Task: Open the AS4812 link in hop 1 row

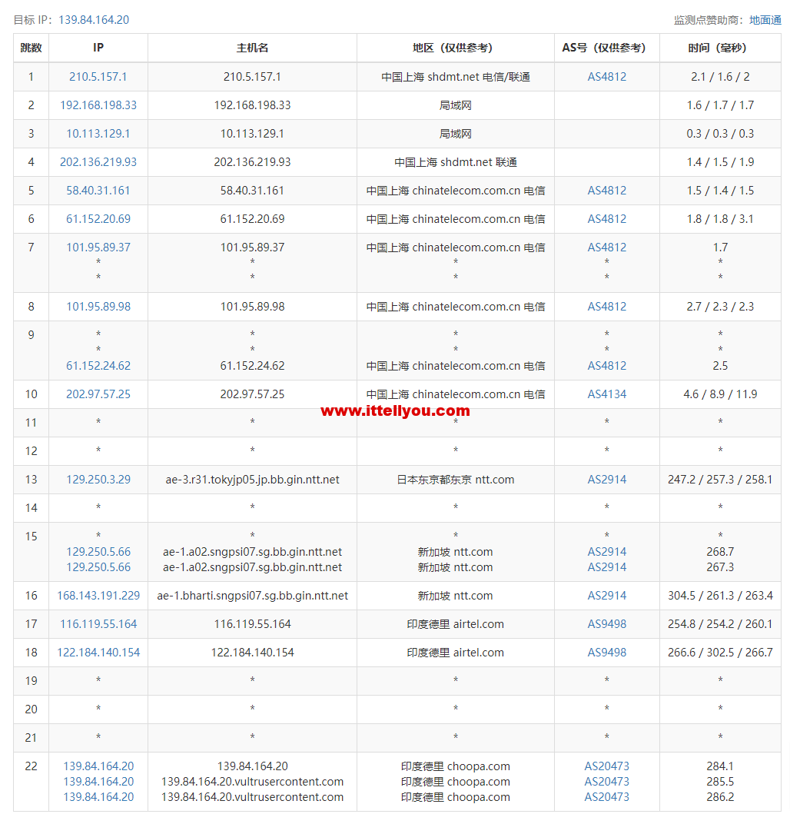Action: (607, 77)
